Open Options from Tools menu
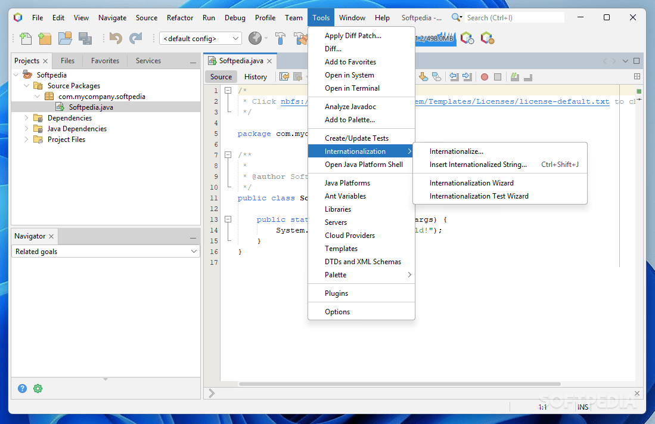655x424 pixels. pos(361,311)
